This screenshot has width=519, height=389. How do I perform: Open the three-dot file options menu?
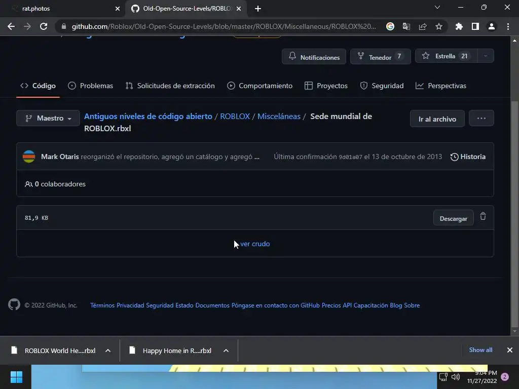point(481,118)
